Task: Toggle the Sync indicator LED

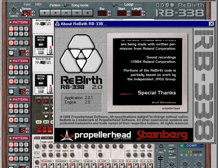Action: click(22, 4)
